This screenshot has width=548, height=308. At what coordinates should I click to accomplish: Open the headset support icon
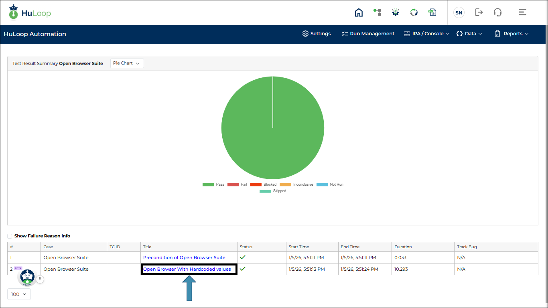click(x=497, y=12)
